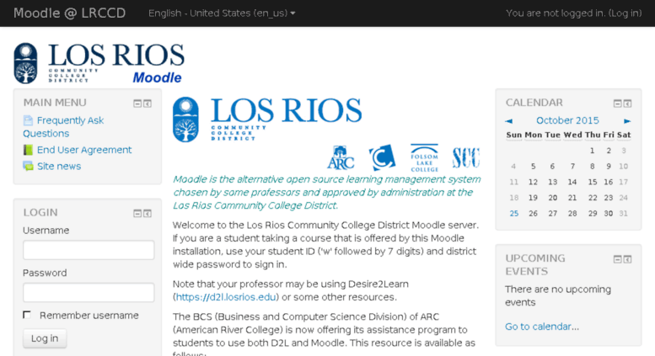Image resolution: width=655 pixels, height=356 pixels.
Task: Select October 12 in the calendar
Action: pos(533,182)
